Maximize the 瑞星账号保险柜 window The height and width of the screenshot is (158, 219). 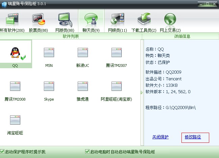(x=208, y=4)
